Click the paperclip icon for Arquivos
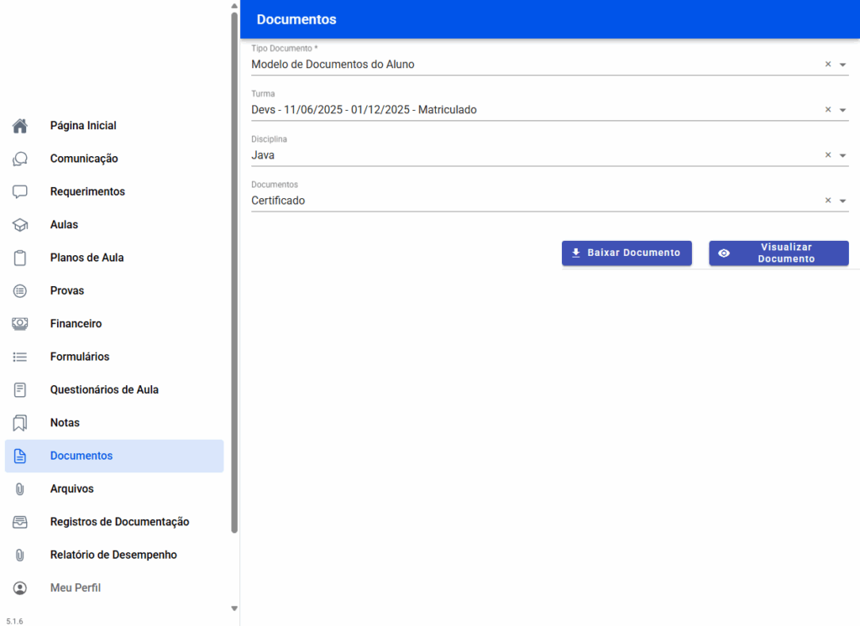Viewport: 860px width, 626px height. tap(20, 489)
